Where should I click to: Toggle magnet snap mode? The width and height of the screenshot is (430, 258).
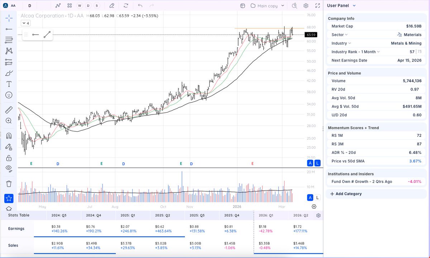[x=9, y=136]
